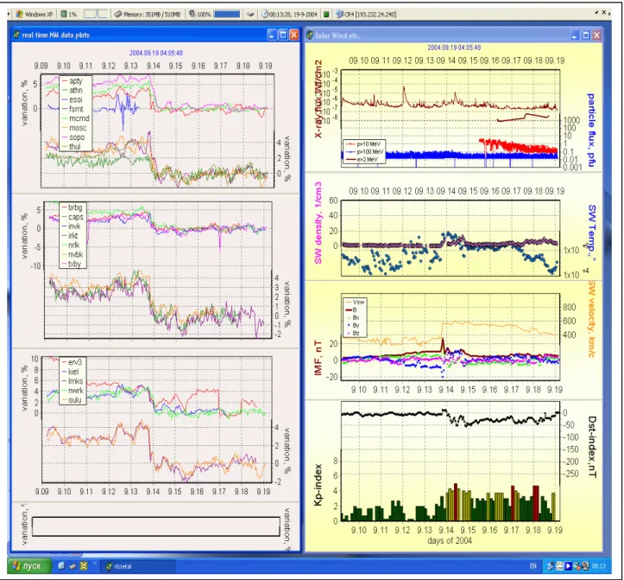The image size is (624, 580).
Task: Click the blue arrow tray icon
Action: coord(568,565)
